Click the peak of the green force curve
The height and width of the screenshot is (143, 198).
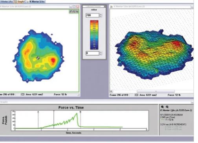click(x=77, y=114)
